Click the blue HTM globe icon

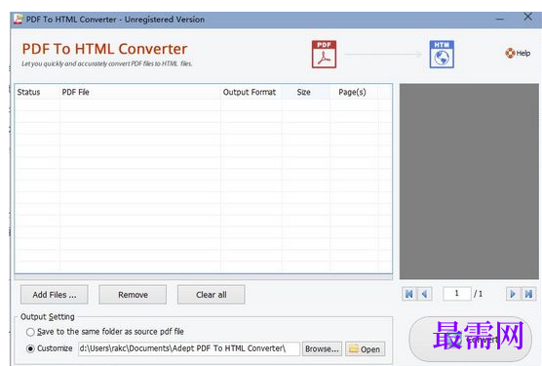click(442, 55)
